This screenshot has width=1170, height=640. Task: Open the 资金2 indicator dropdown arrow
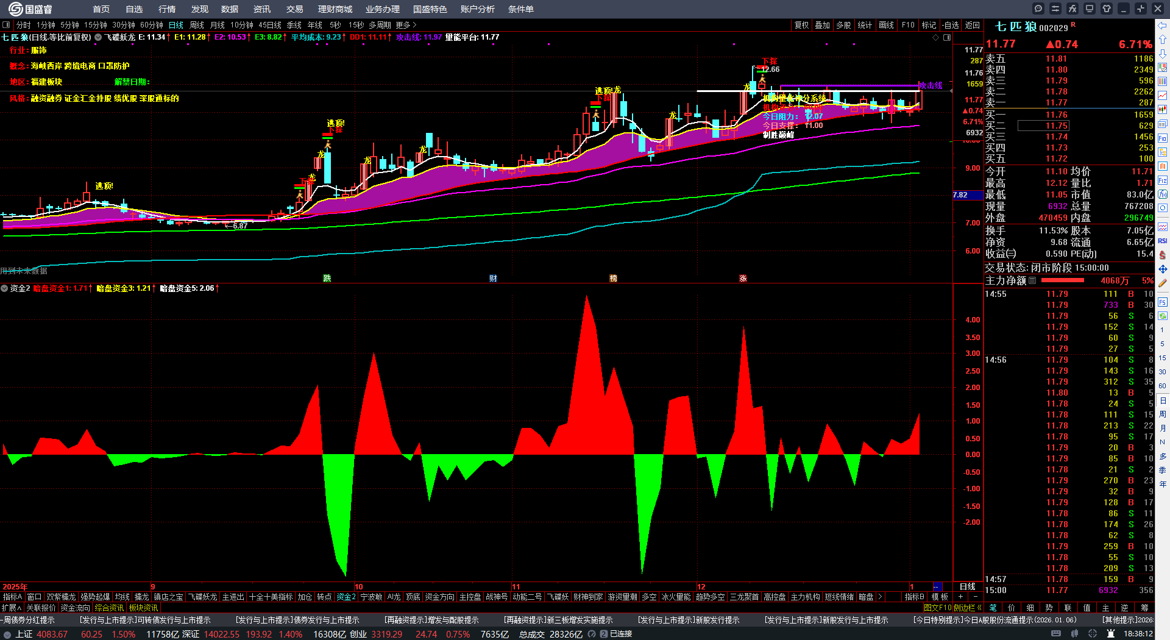[x=4, y=288]
